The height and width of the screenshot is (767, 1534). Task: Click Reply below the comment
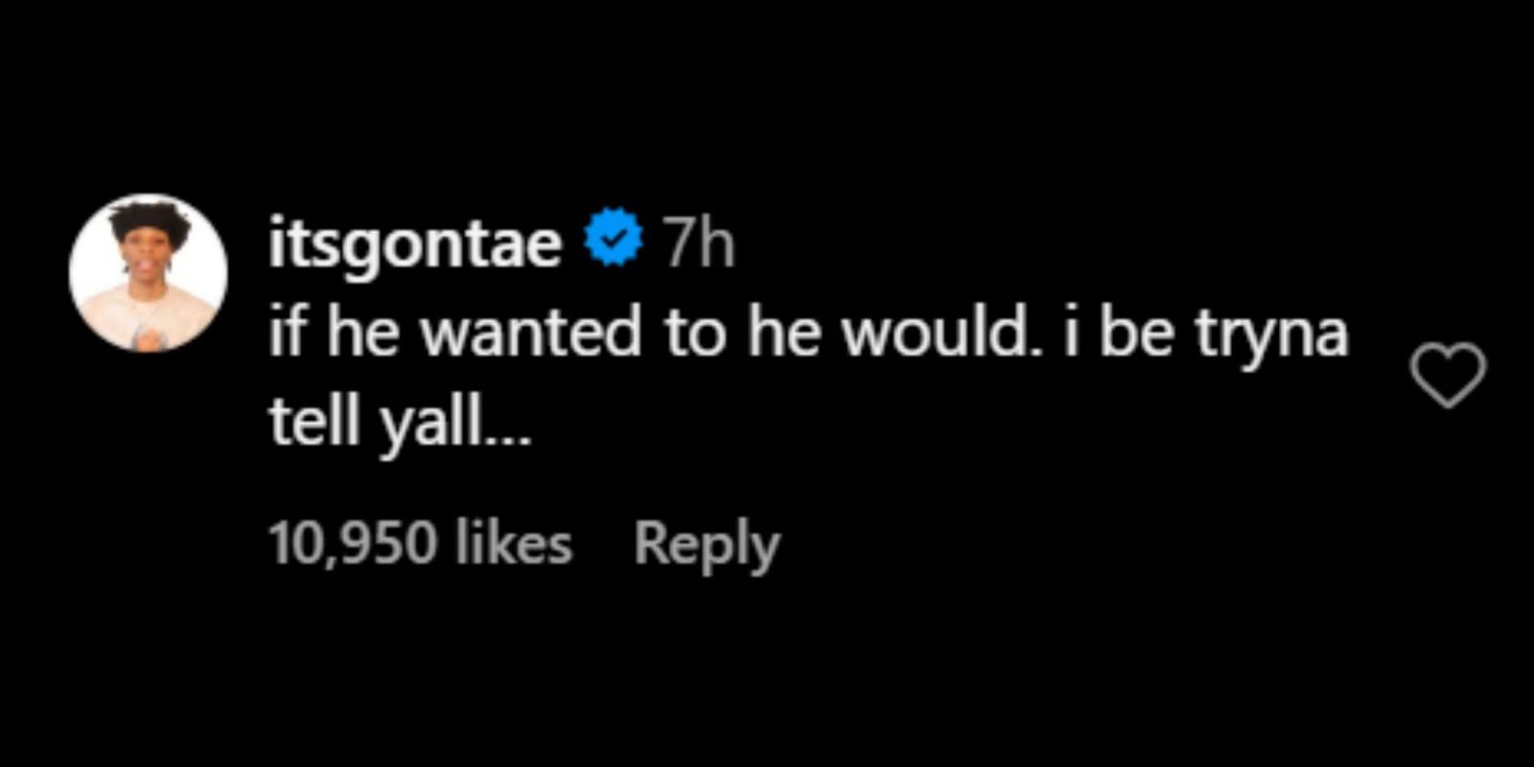[x=706, y=544]
